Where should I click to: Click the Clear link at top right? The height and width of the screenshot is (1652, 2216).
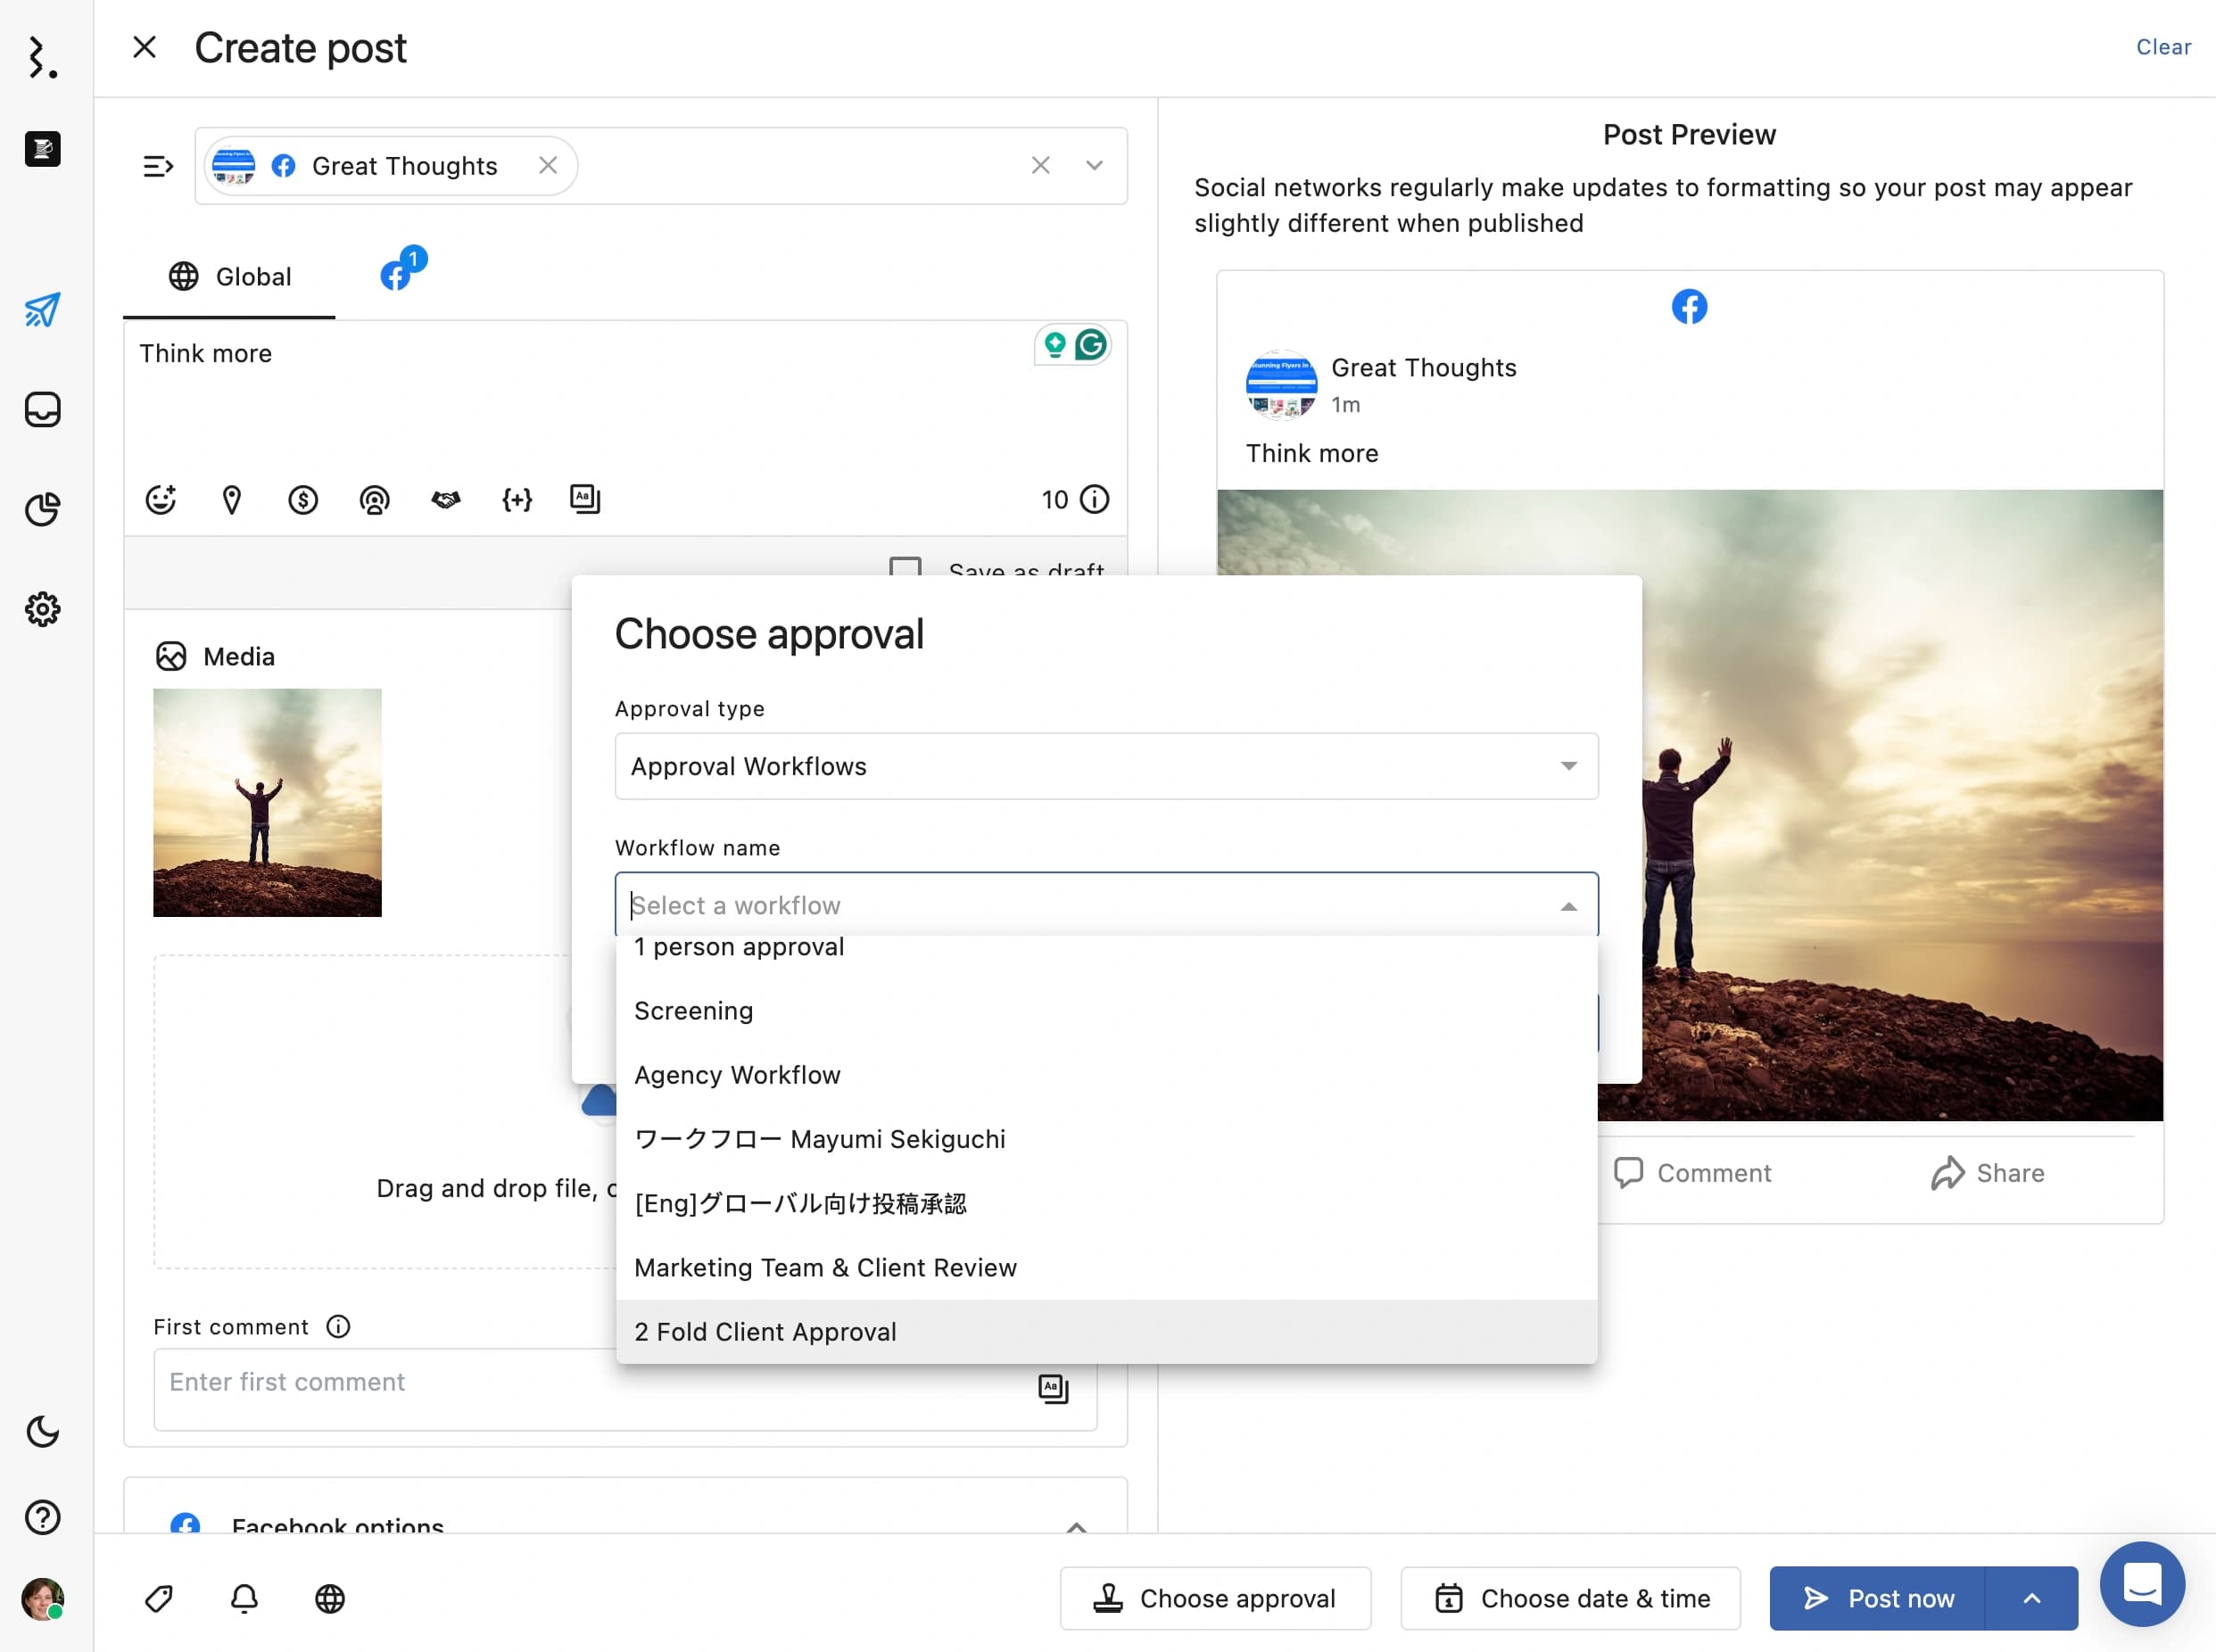[x=2163, y=46]
